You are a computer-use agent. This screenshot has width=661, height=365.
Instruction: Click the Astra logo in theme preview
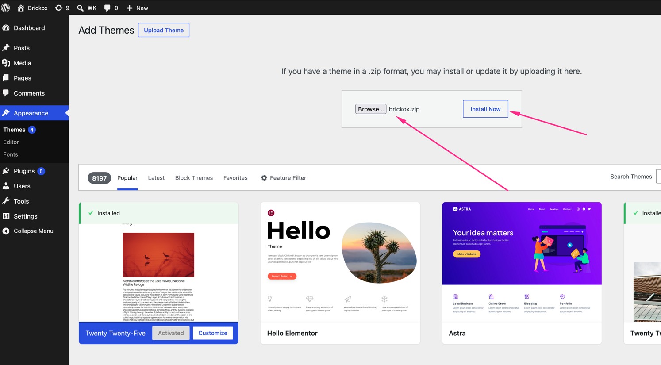(x=462, y=209)
